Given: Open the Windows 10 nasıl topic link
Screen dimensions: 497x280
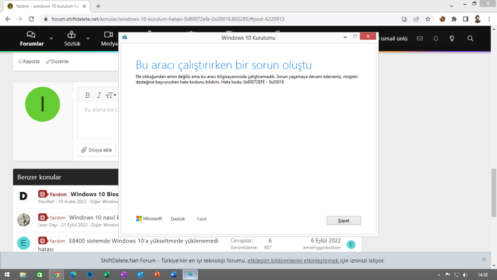Looking at the screenshot, I should 93,218.
